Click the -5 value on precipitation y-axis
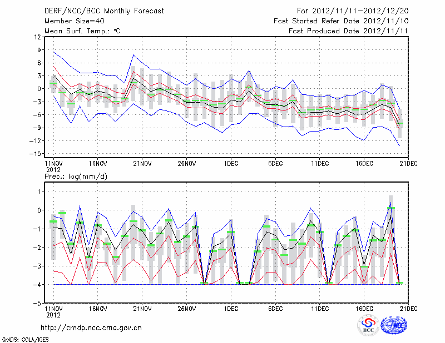The image size is (445, 343). (38, 303)
